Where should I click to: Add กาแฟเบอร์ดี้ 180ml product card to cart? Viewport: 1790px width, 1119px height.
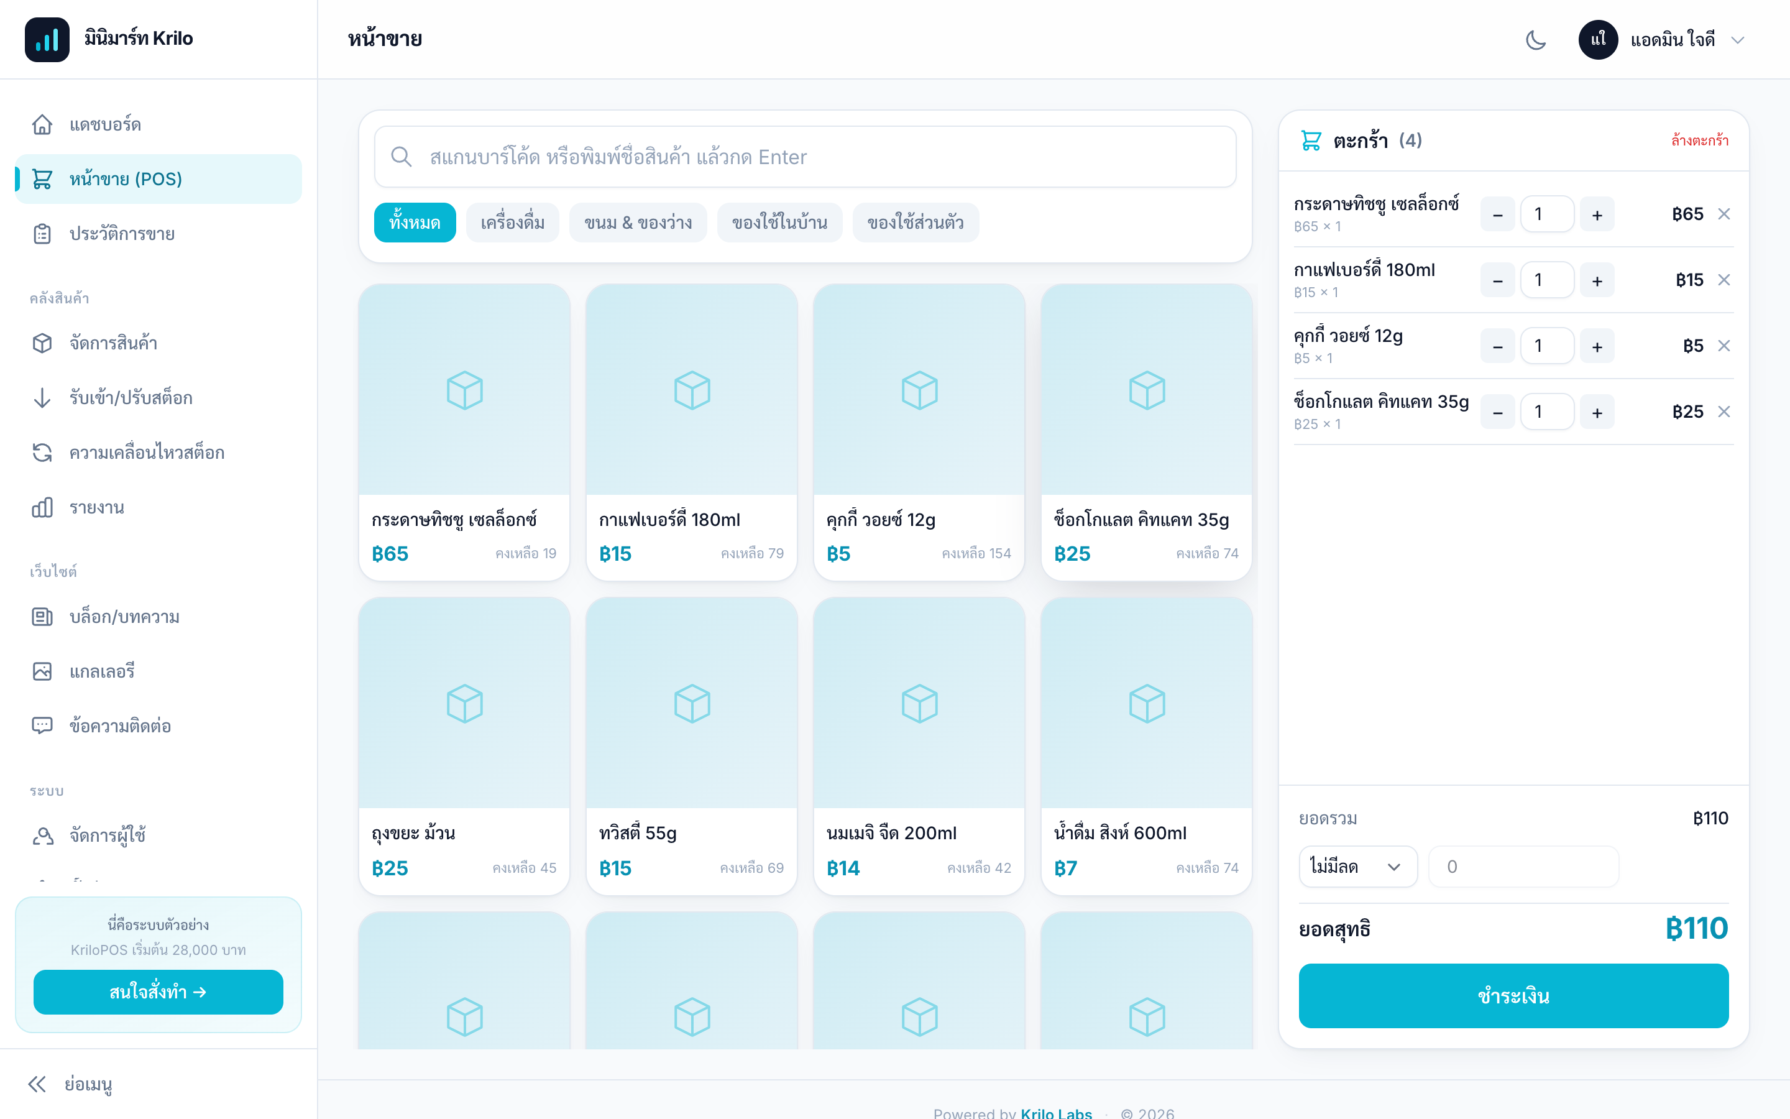point(692,432)
